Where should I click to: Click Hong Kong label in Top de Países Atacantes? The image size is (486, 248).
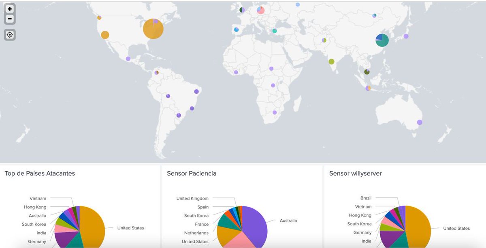tap(35, 207)
